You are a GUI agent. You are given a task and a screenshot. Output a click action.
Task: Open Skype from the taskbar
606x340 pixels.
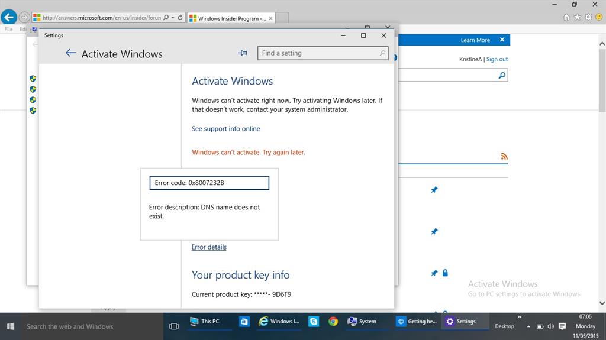[x=314, y=322]
